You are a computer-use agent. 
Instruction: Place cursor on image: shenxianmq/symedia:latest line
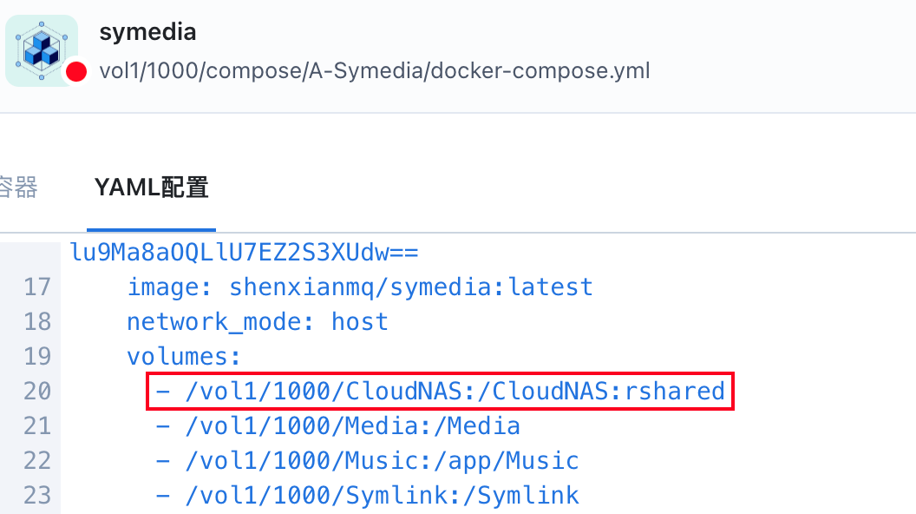click(x=360, y=287)
